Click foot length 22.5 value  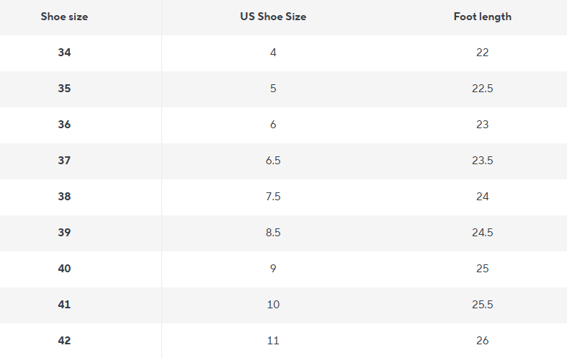click(x=482, y=89)
